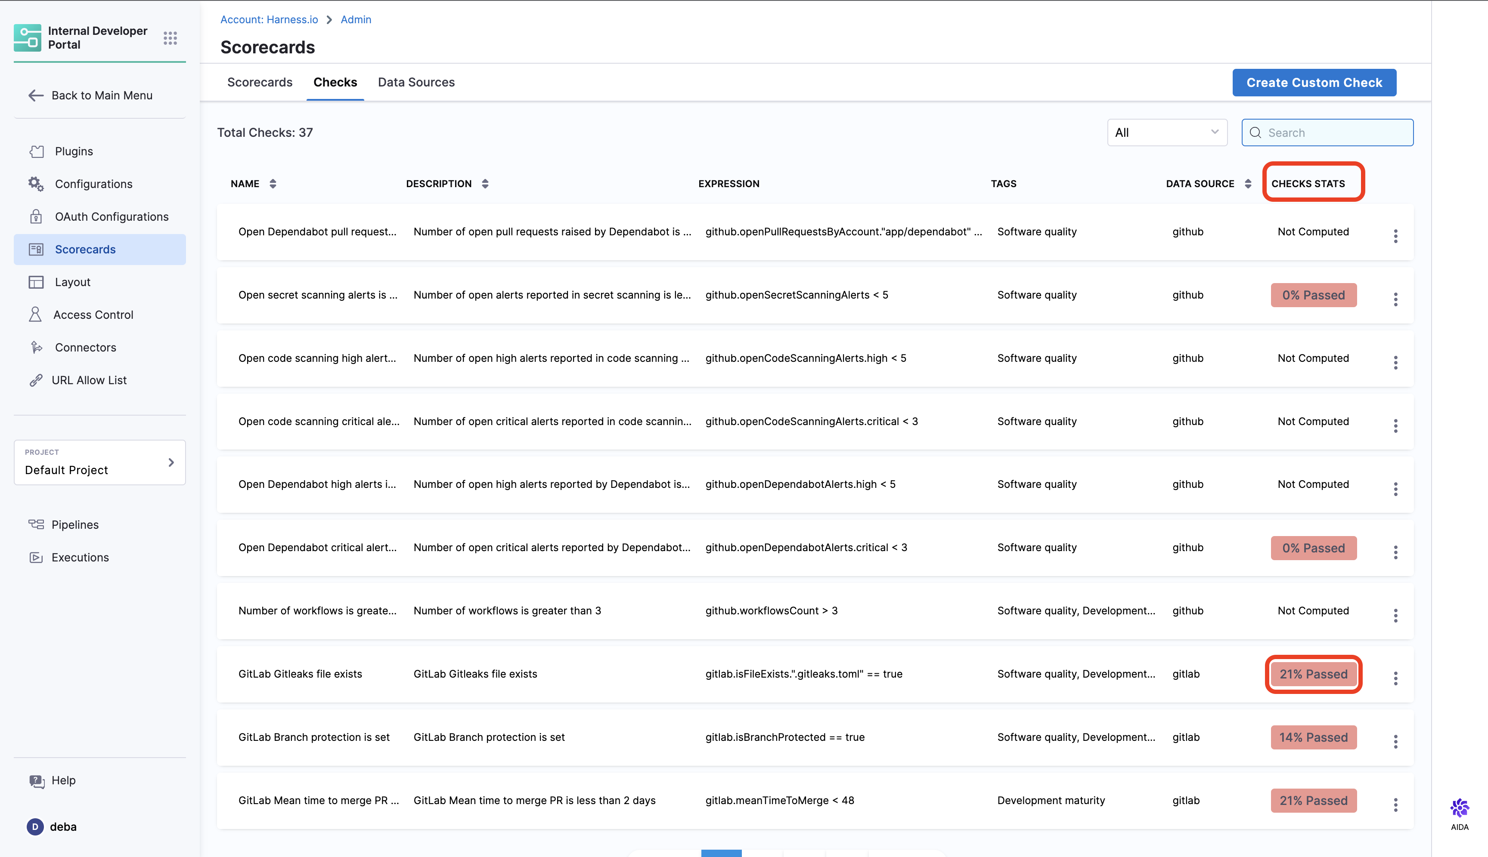
Task: Sort checks by Name column arrows
Action: coord(273,184)
